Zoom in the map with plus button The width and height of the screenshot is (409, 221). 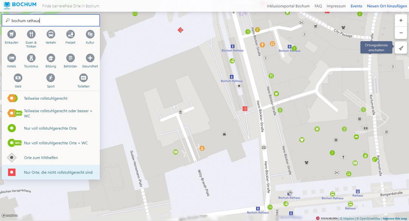click(x=401, y=20)
